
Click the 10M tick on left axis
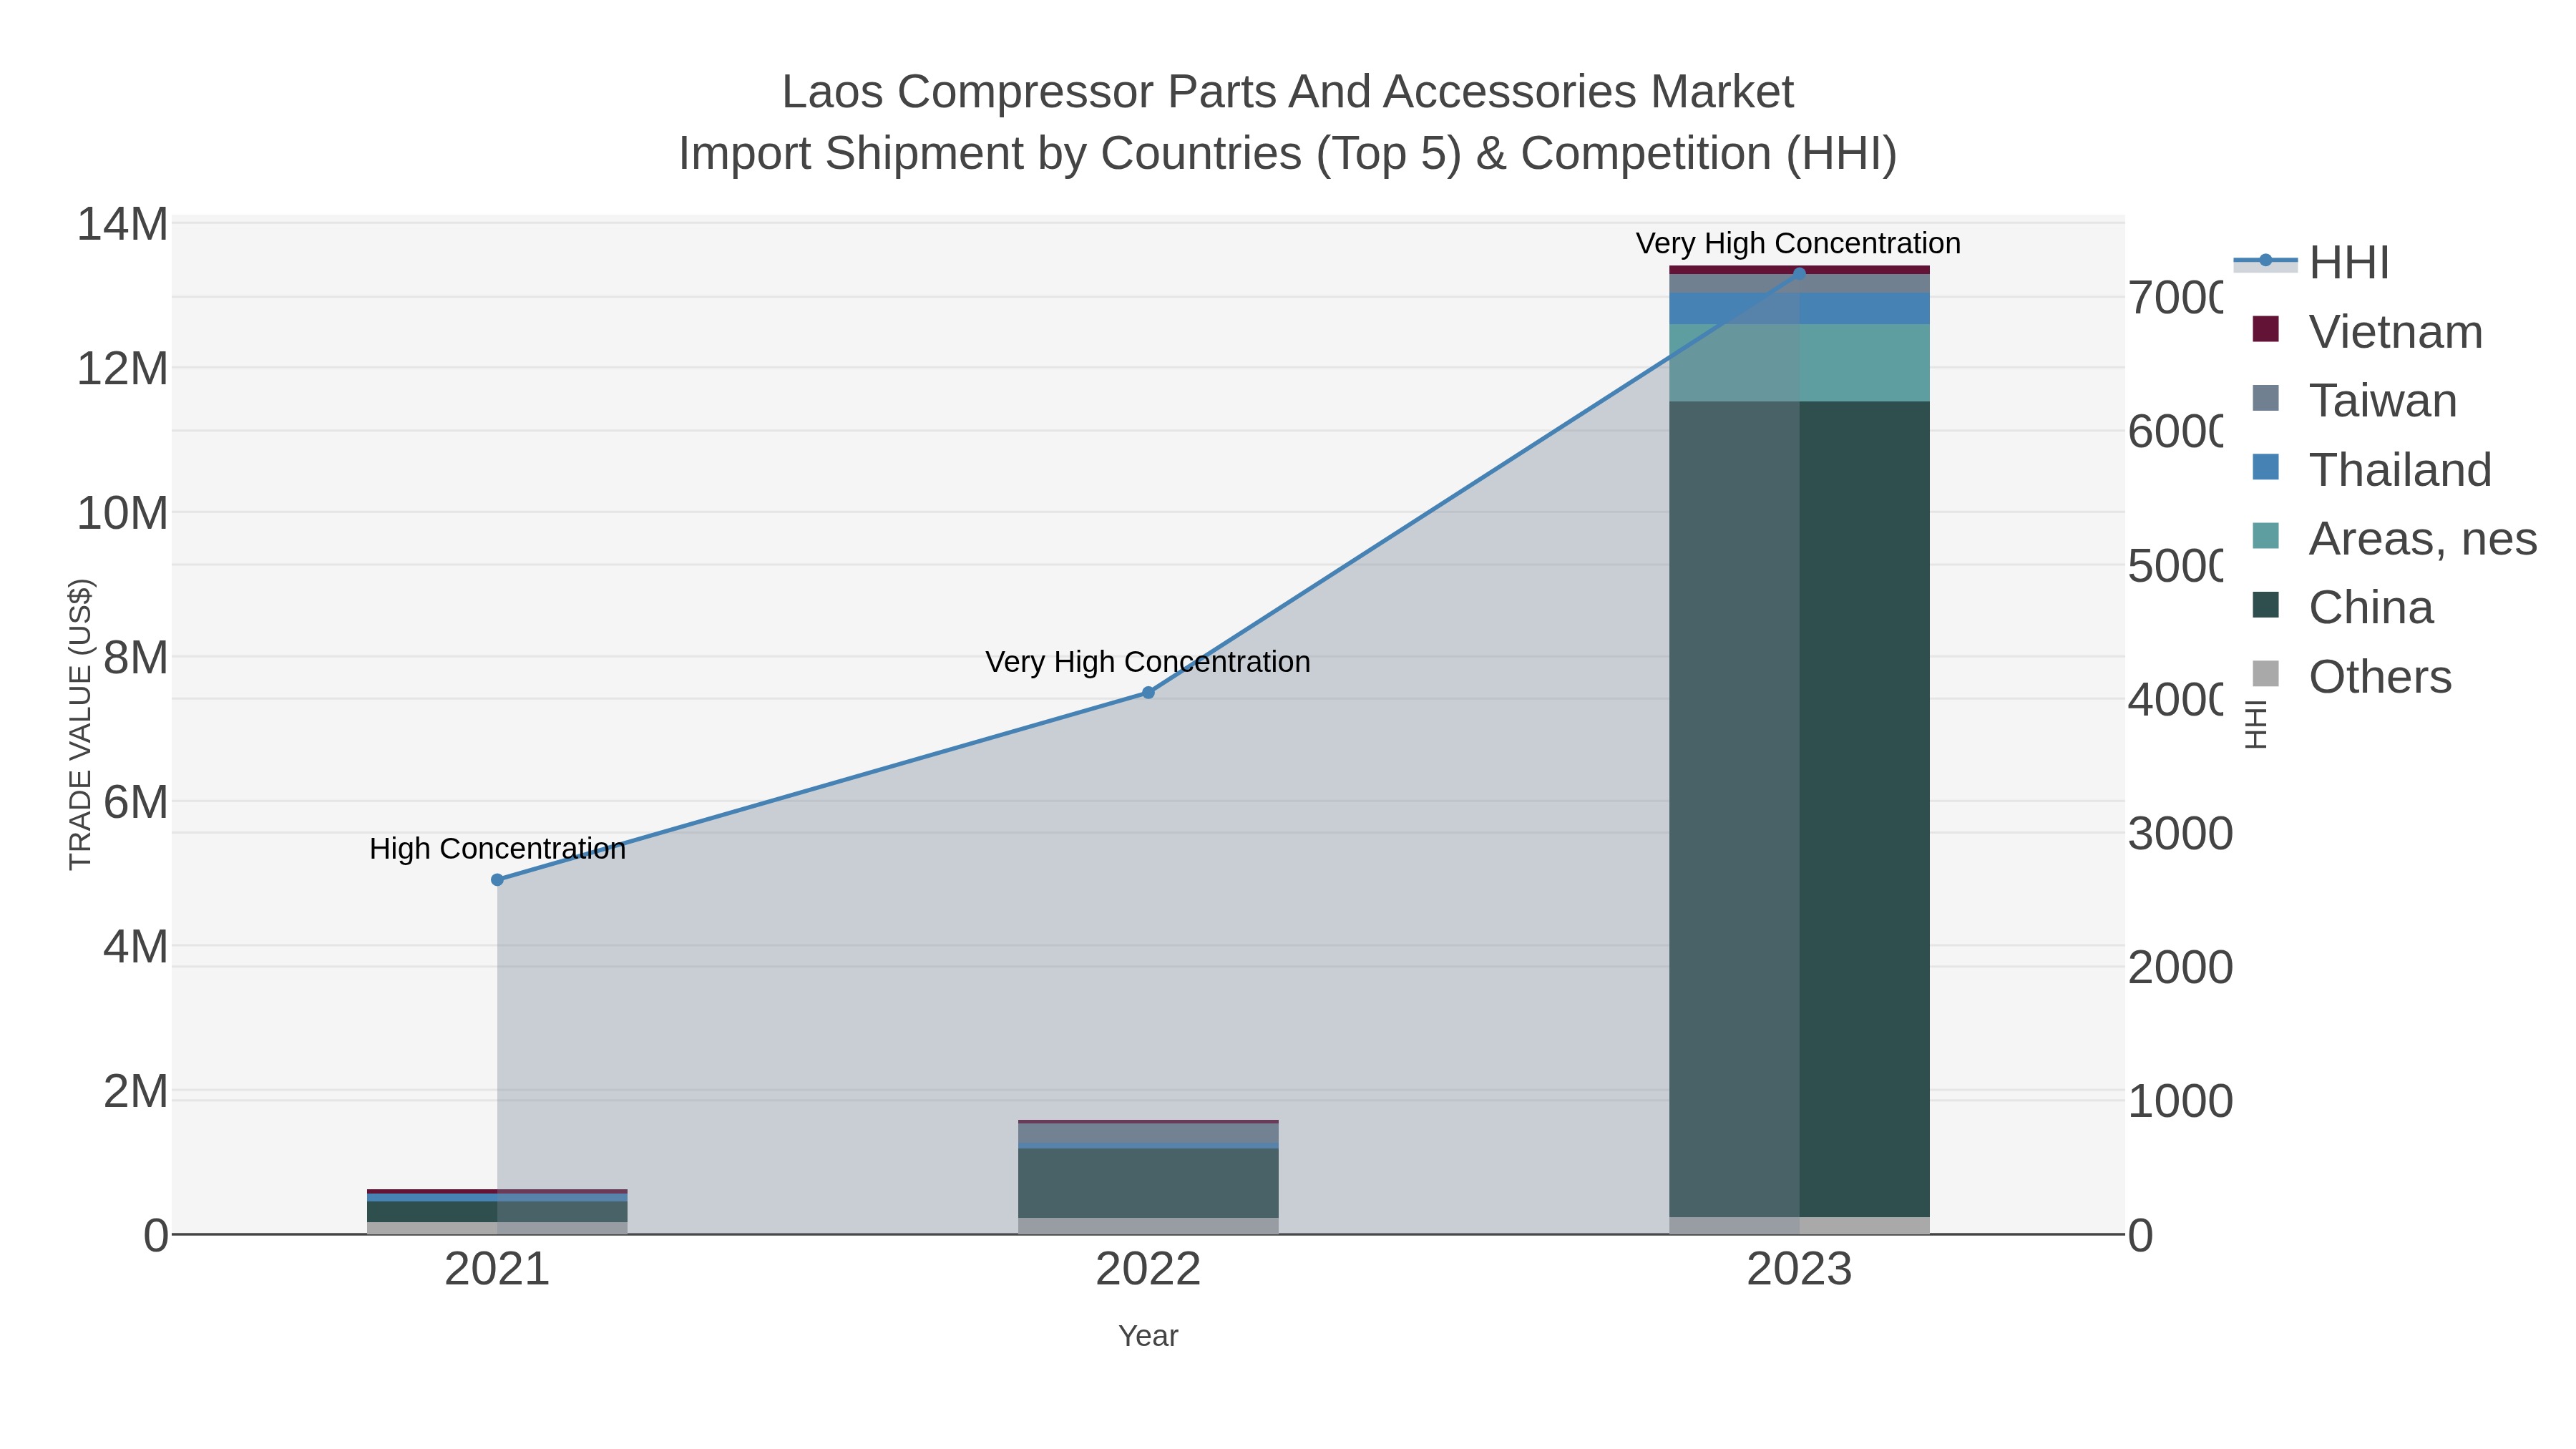(x=122, y=513)
